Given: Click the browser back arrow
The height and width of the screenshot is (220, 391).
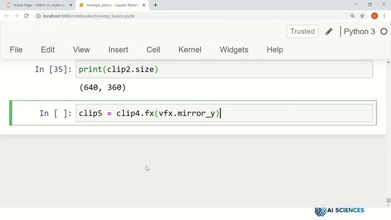Looking at the screenshot, I should 7,16.
